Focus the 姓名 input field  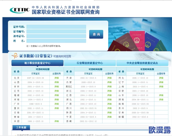click(56, 41)
